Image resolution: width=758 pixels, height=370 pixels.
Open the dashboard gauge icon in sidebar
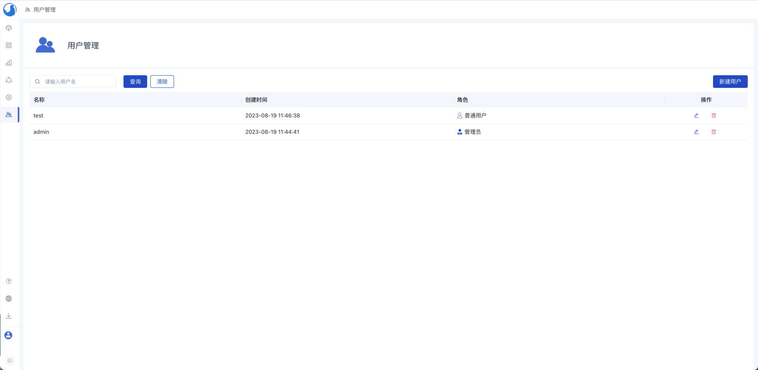9,28
